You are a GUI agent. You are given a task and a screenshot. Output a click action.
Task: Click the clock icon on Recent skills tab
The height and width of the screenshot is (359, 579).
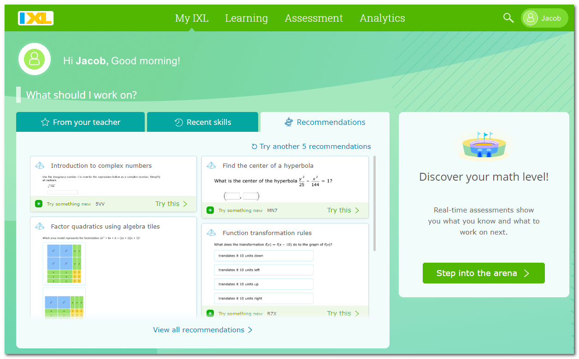point(178,122)
